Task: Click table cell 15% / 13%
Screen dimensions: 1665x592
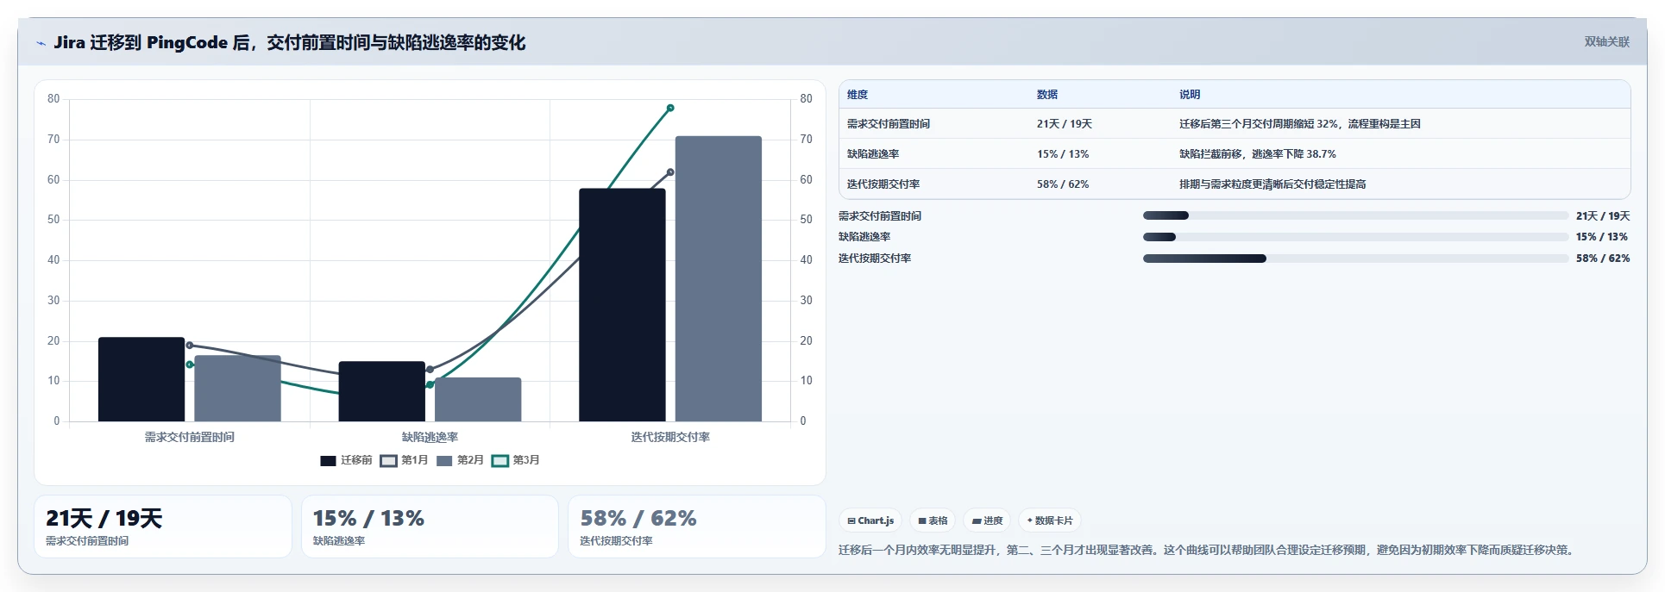Action: point(1063,154)
